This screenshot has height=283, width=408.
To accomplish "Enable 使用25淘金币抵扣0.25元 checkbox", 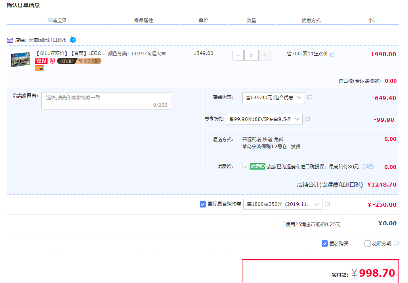I will click(x=281, y=224).
